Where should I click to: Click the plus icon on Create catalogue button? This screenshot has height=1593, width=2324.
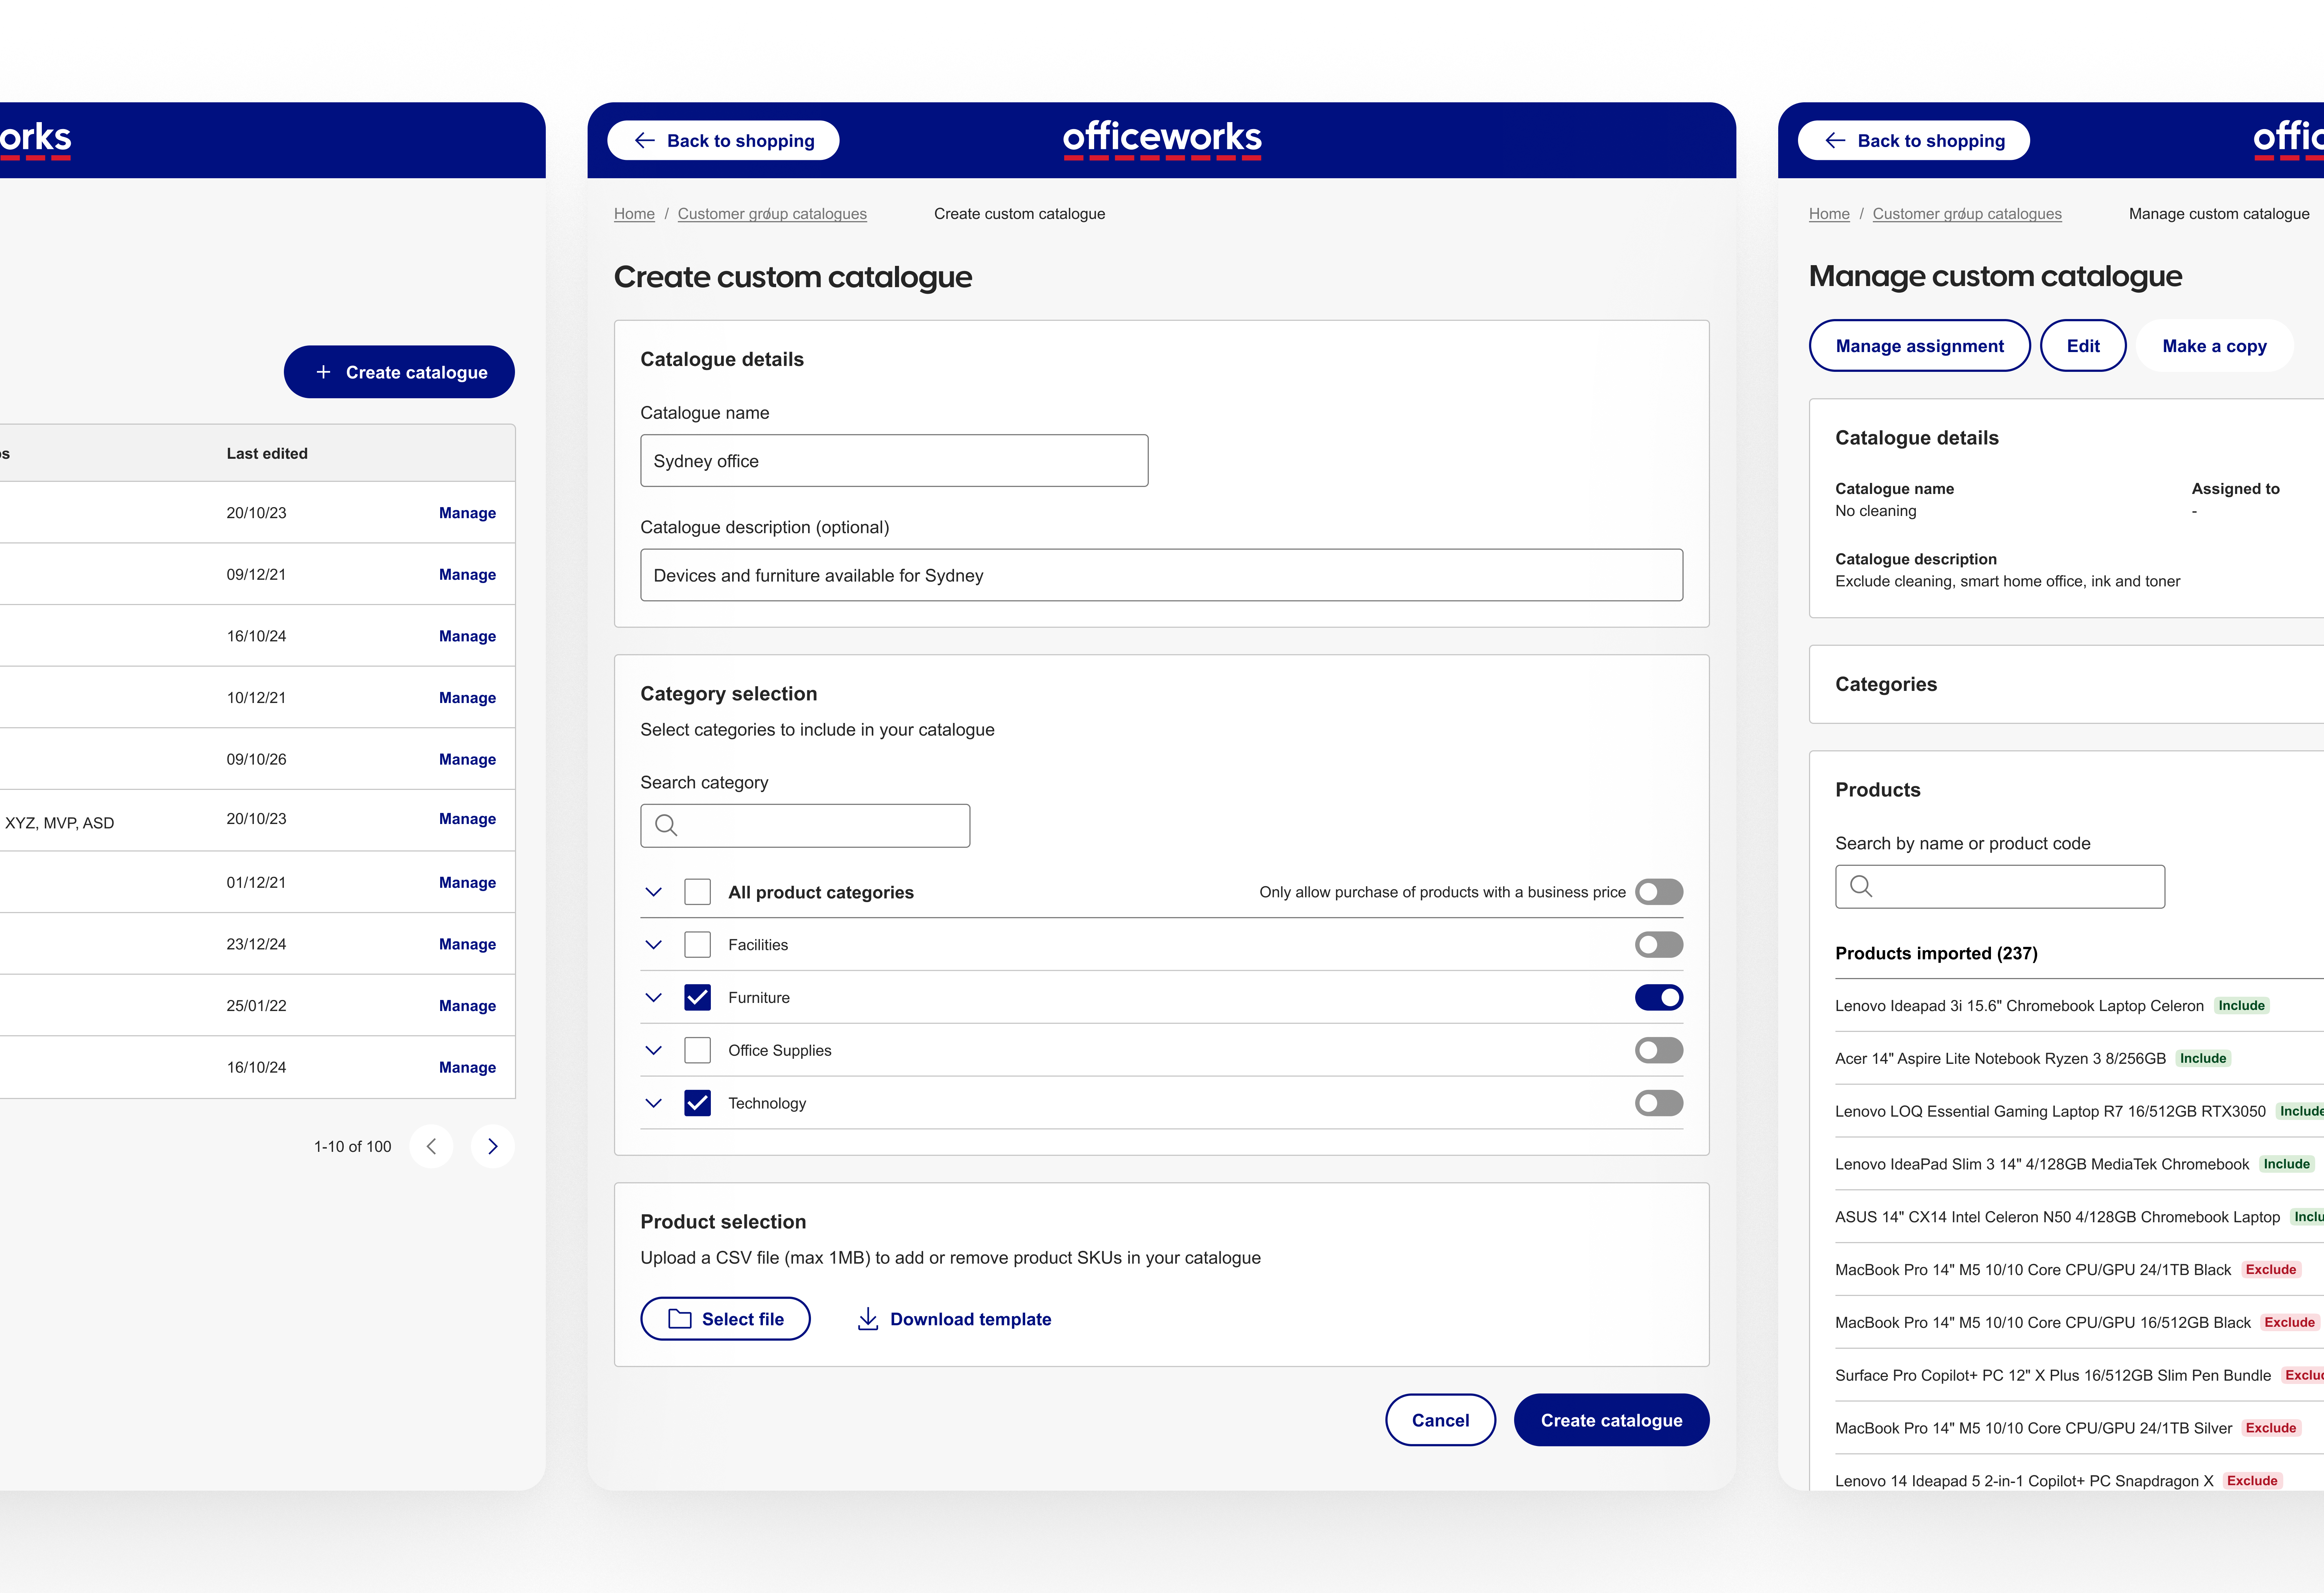[323, 371]
